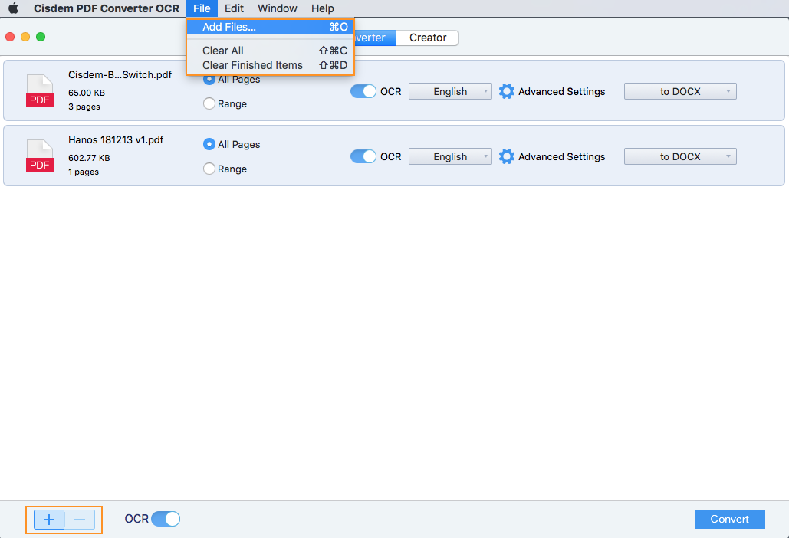
Task: Click Advanced Settings label for Hanos 181213 v1.pdf
Action: [x=561, y=156]
